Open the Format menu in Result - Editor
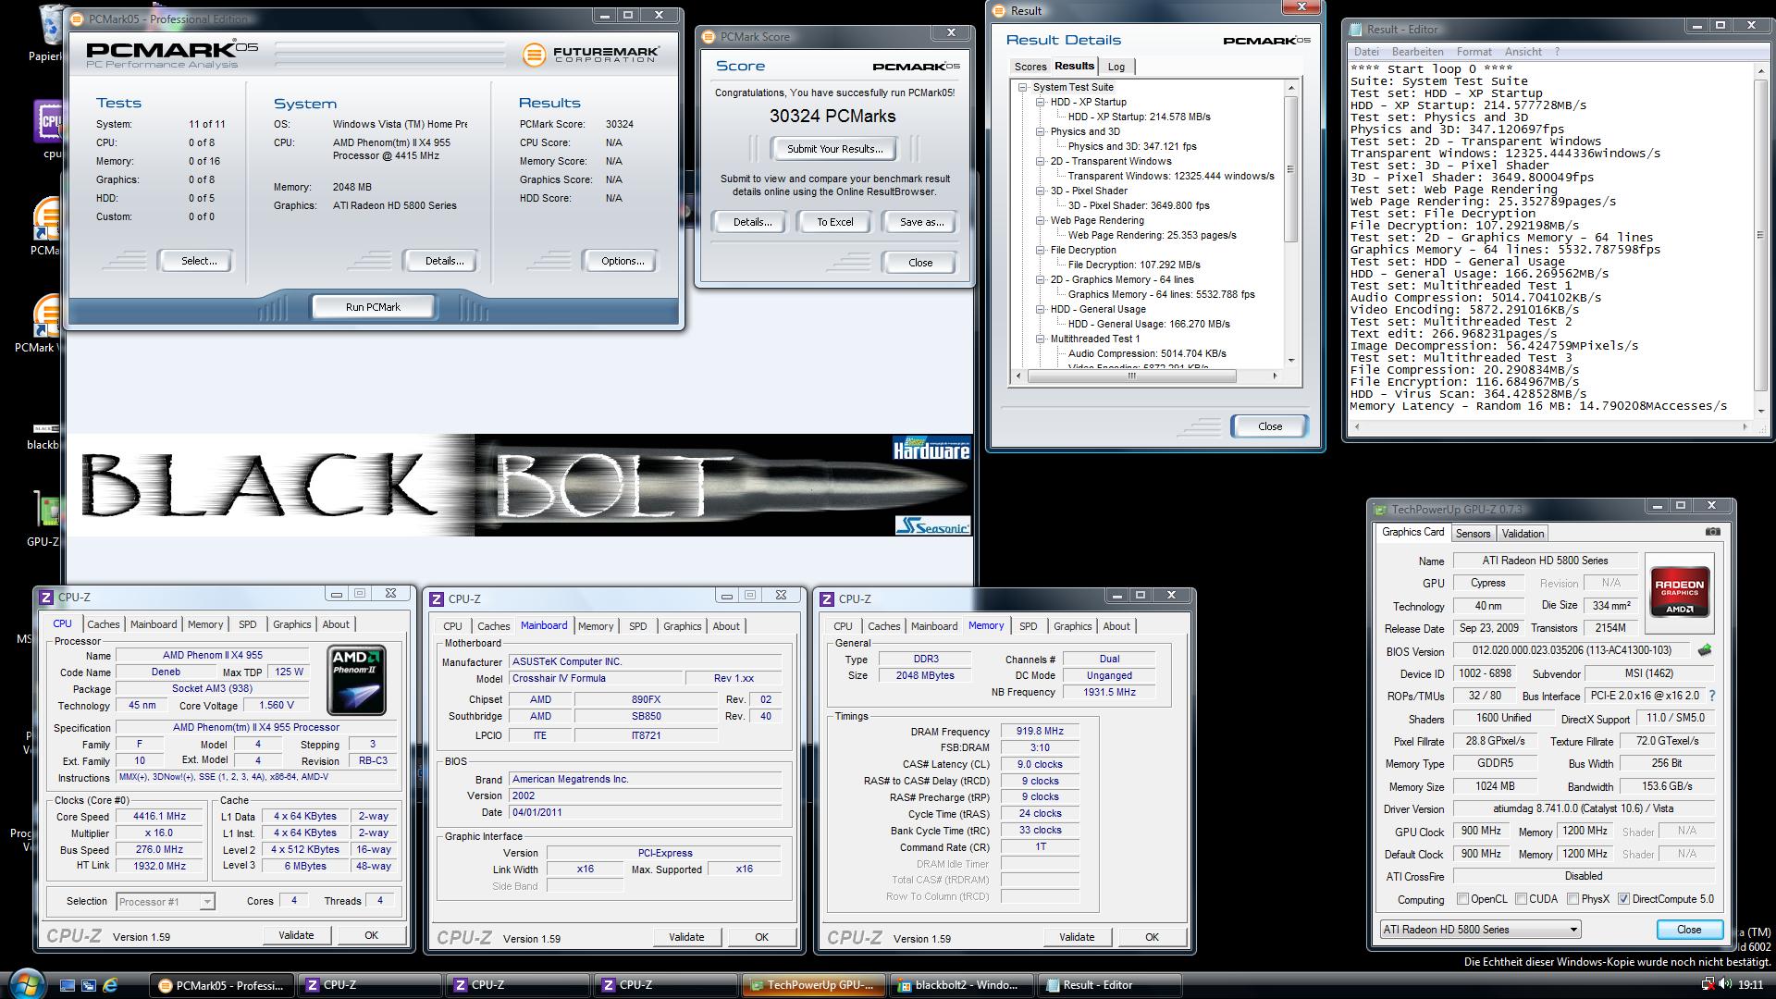The image size is (1776, 999). (x=1474, y=52)
